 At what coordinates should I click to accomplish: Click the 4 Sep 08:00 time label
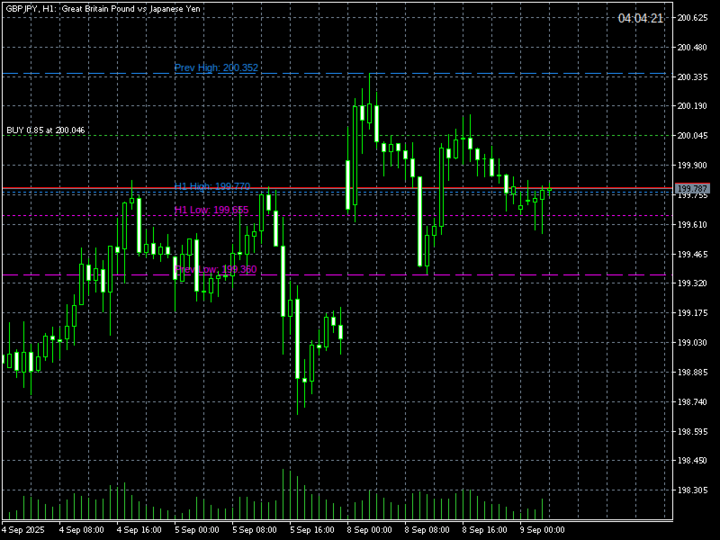point(81,530)
